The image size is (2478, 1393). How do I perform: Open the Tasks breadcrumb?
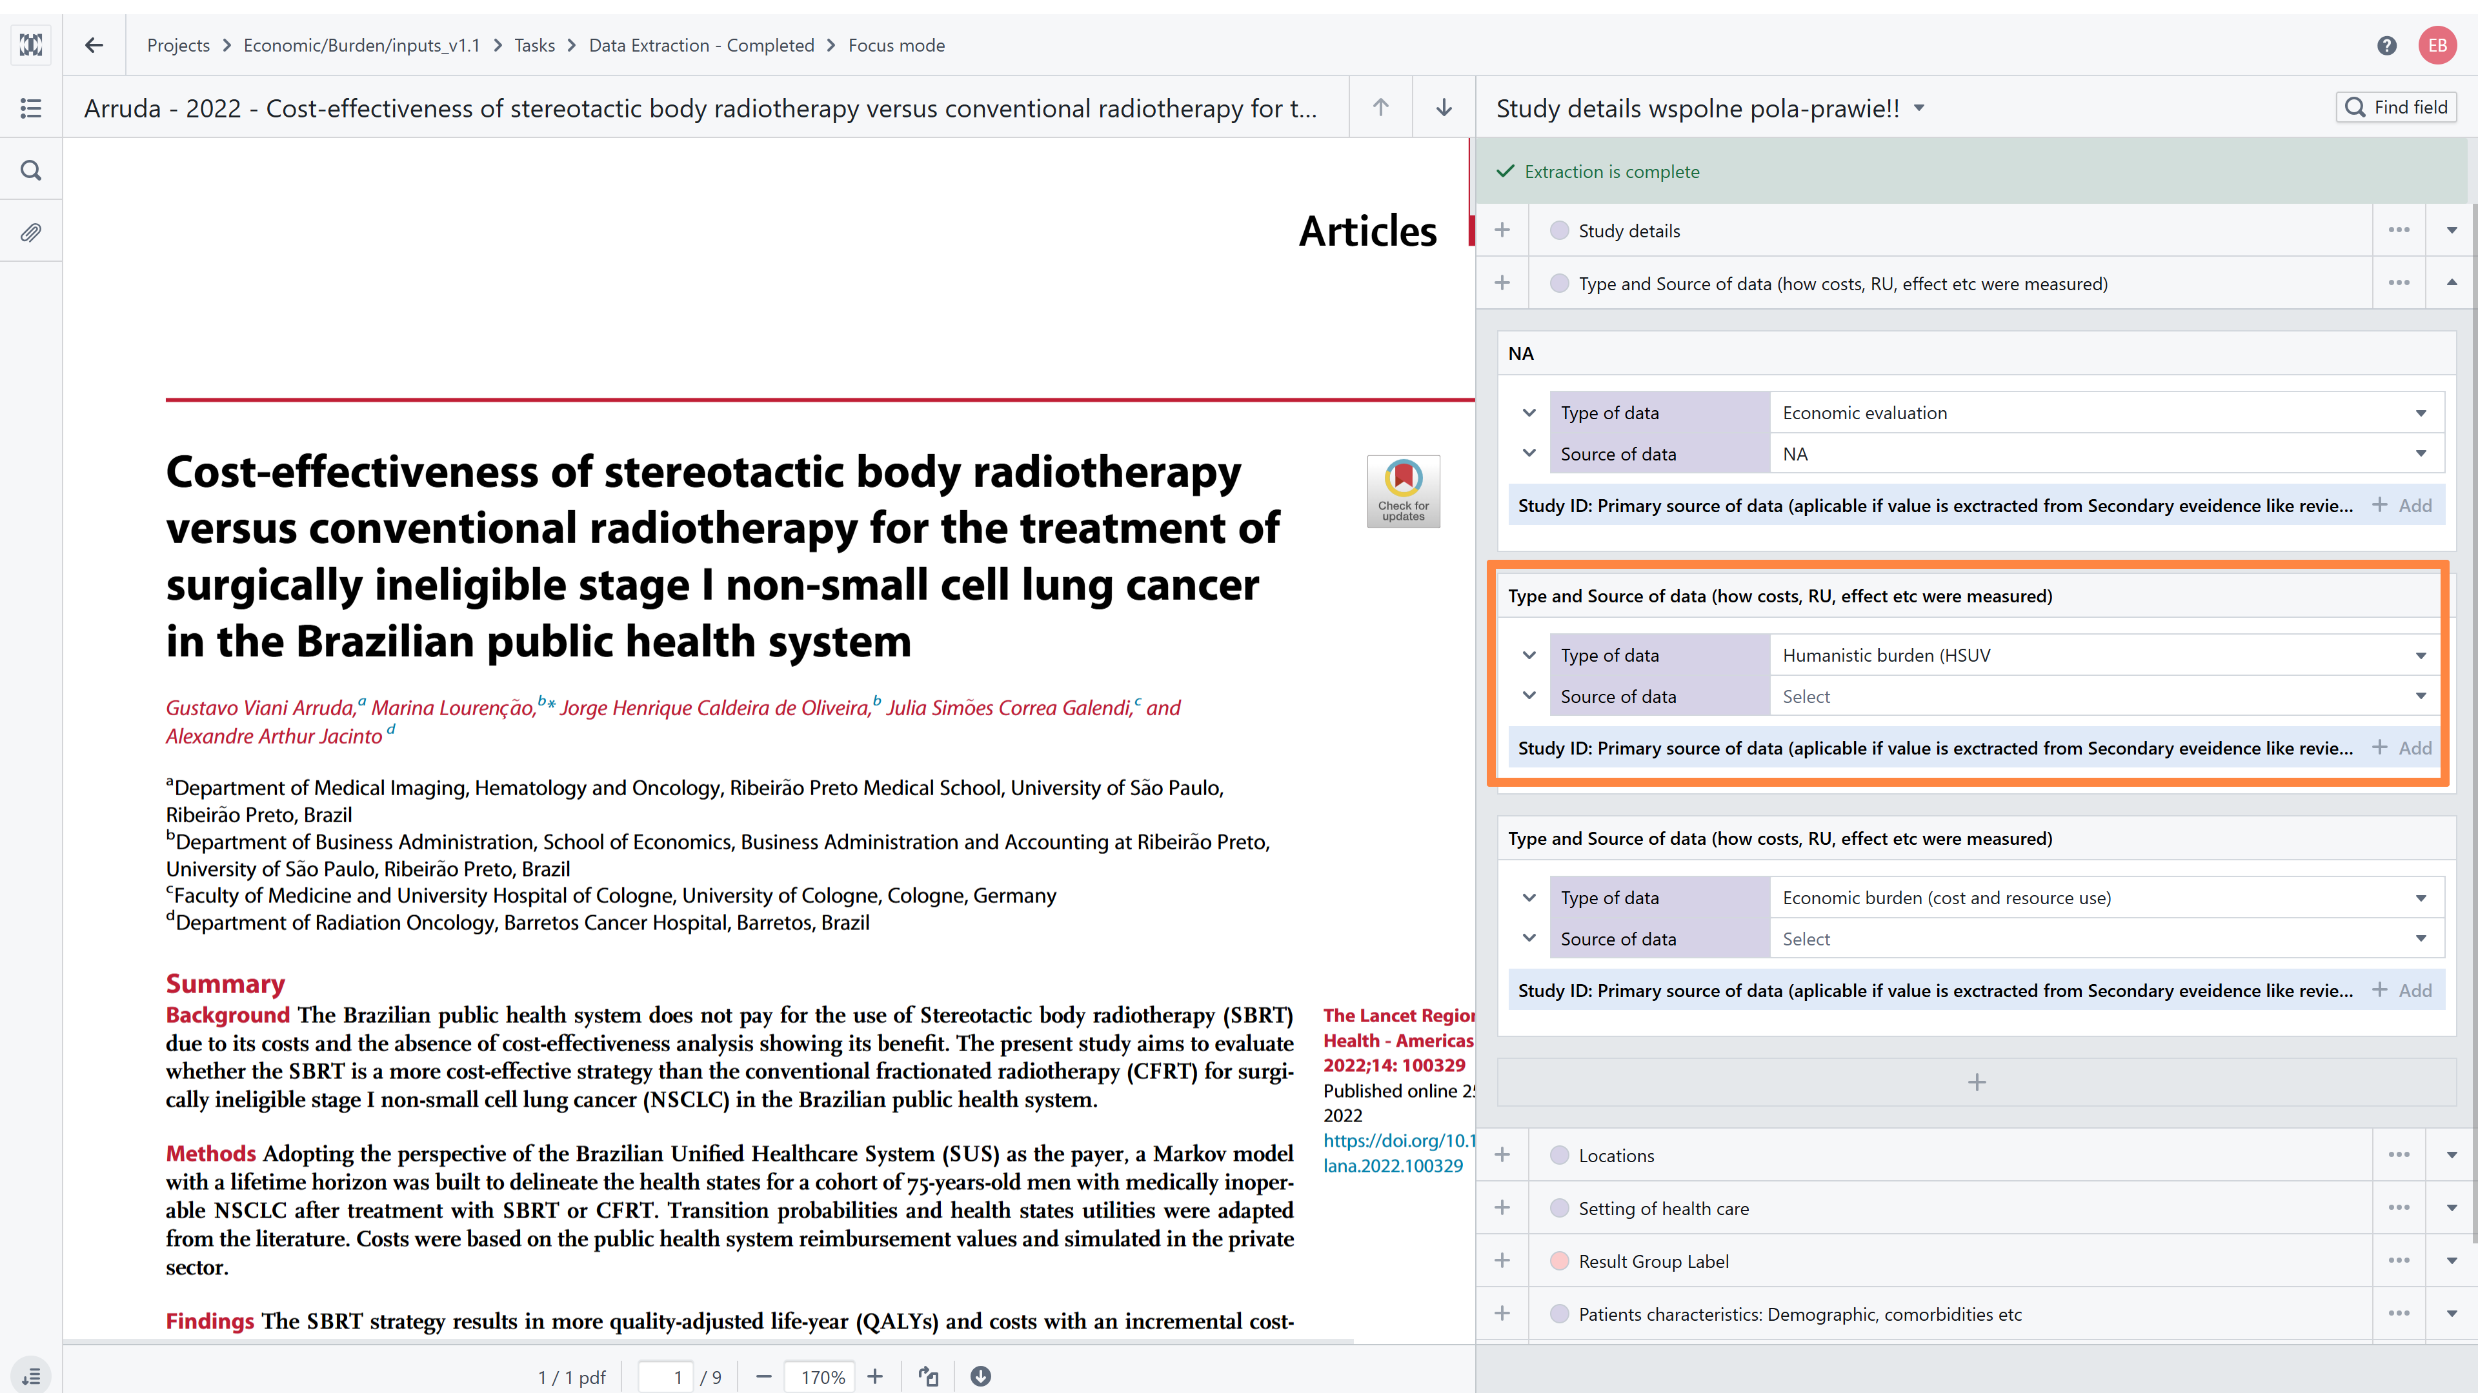(x=534, y=45)
